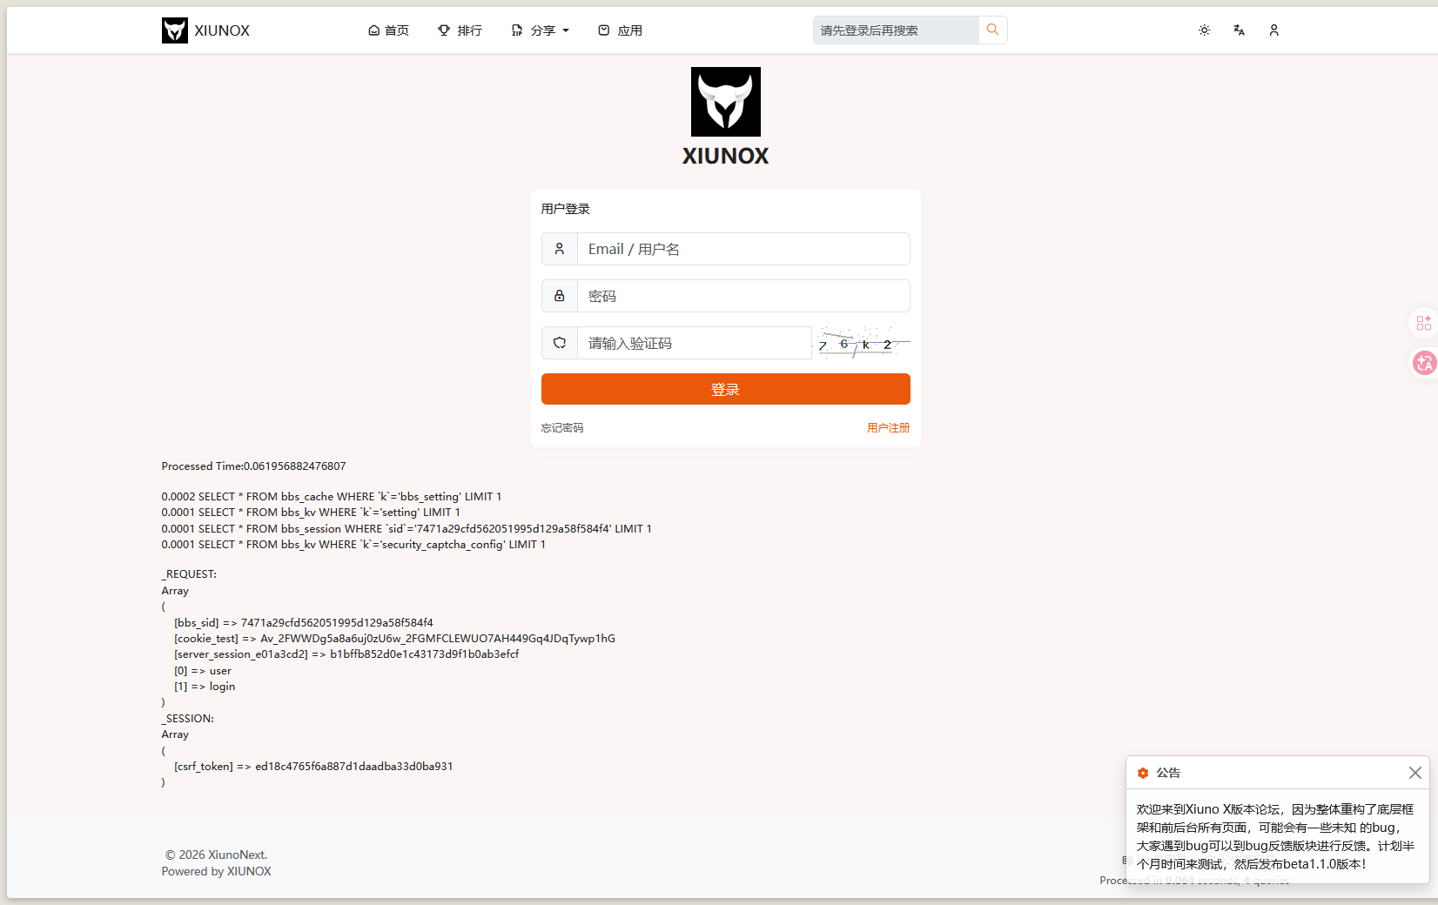Focus the 请输入验证码 captcha field
This screenshot has height=905, width=1438.
[694, 343]
